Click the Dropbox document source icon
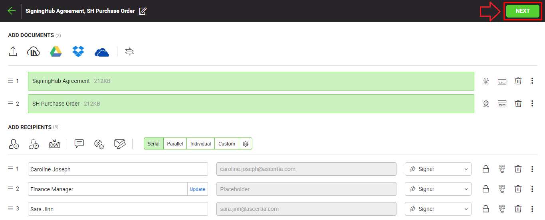Viewport: 545px width, 220px height. 78,52
